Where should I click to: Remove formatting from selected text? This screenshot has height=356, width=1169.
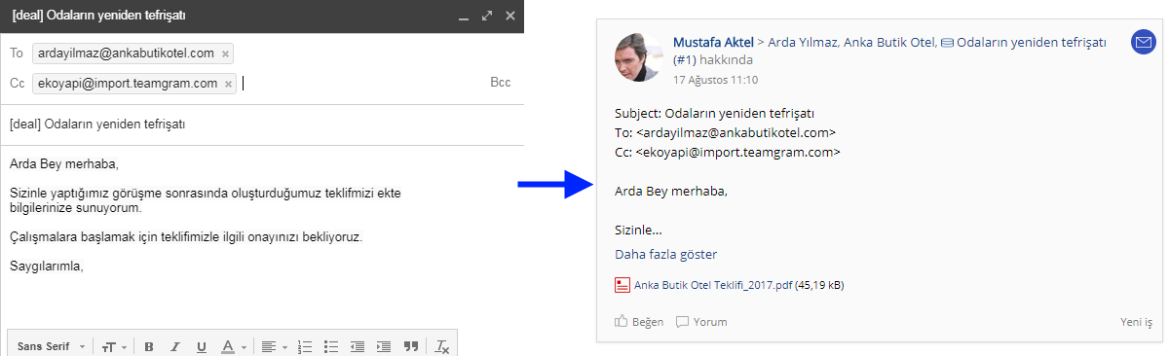[x=441, y=346]
